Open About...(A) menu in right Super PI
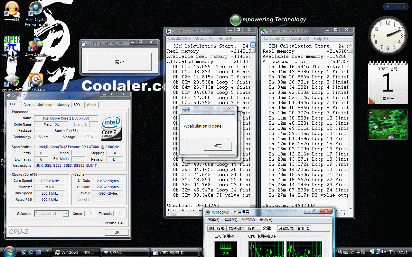This screenshot has height=257, width=412. pyautogui.click(x=299, y=39)
